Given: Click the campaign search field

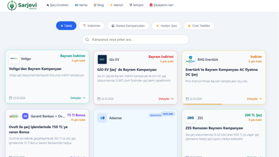Looking at the screenshot, I should click(x=136, y=39).
